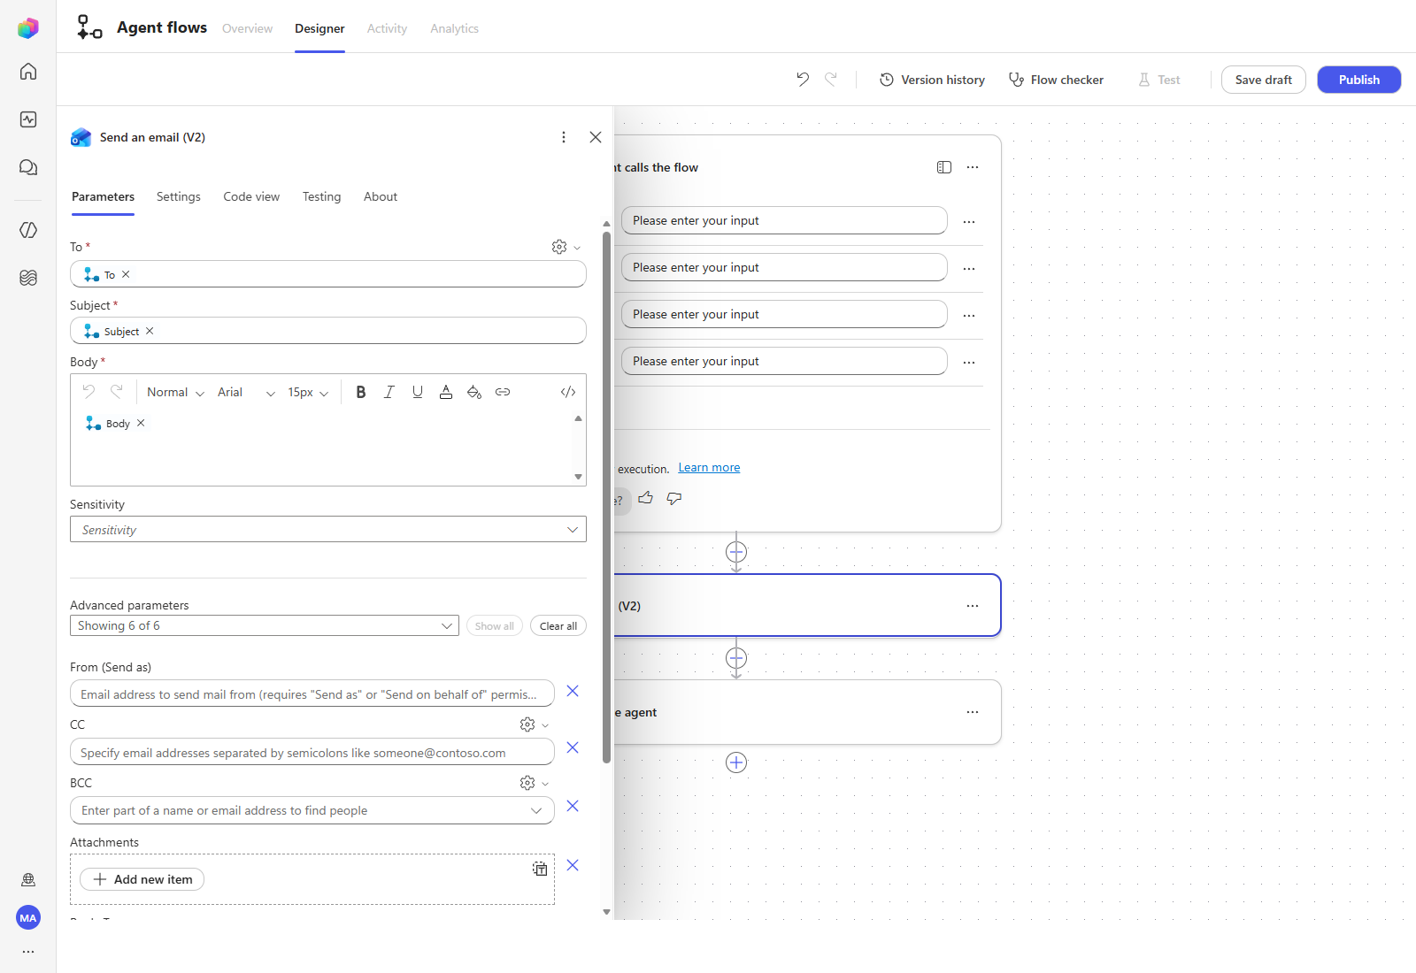The image size is (1416, 973).
Task: Remove the BCC parameter
Action: click(573, 806)
